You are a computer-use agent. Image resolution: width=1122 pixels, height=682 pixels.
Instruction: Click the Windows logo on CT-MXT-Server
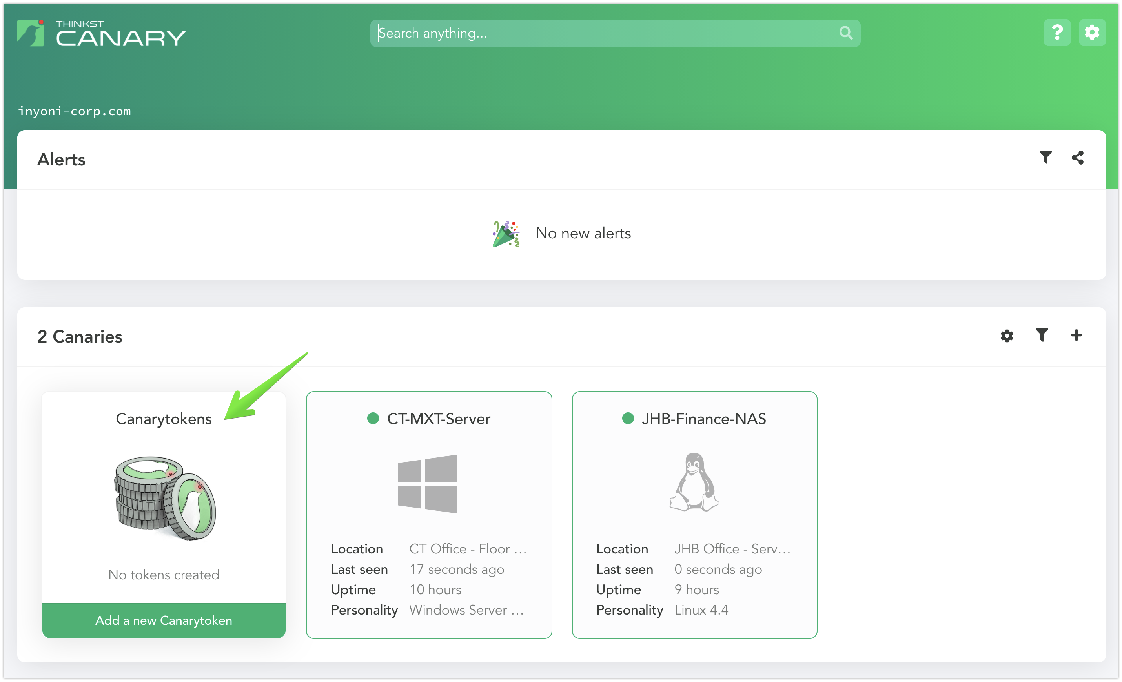(x=427, y=484)
